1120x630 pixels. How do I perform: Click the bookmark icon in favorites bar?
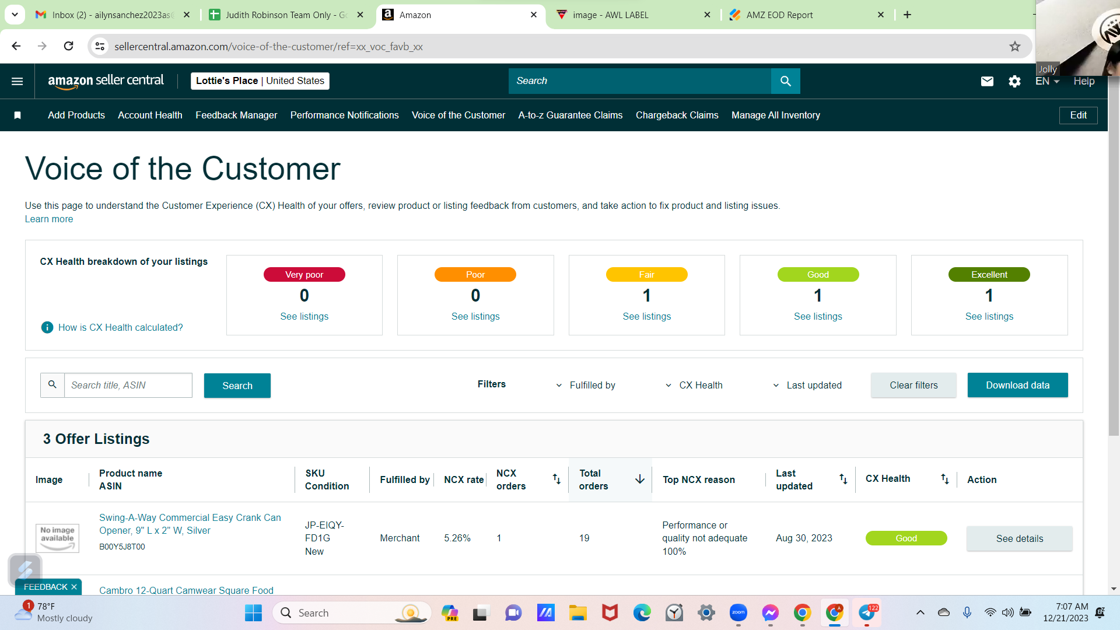(17, 116)
